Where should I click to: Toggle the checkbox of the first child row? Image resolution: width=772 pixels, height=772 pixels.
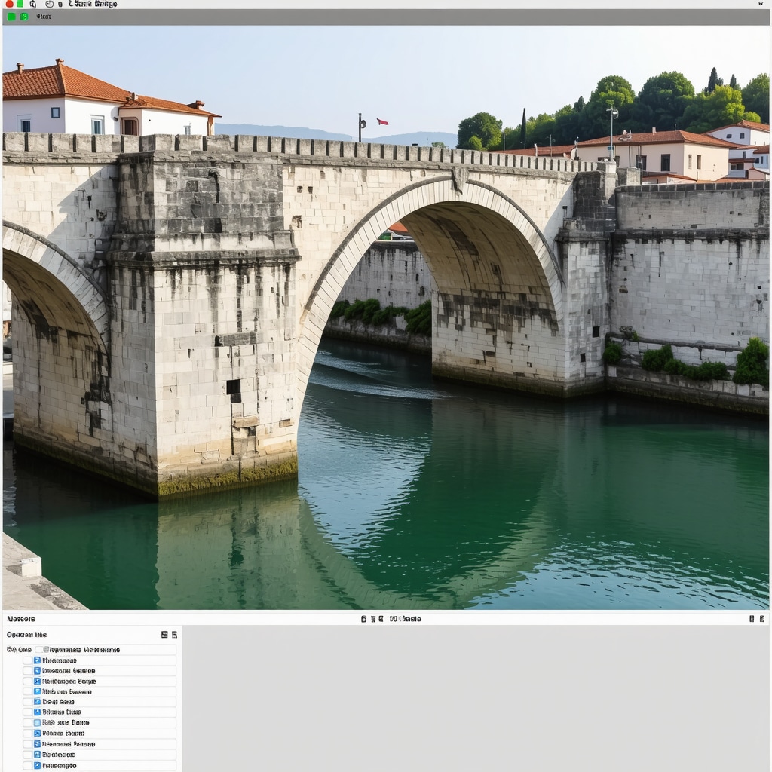(x=28, y=660)
